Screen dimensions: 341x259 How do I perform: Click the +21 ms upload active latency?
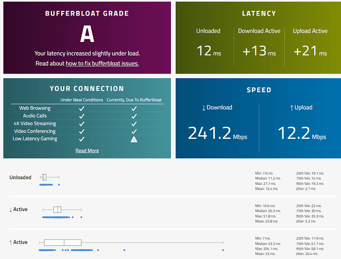tap(310, 51)
